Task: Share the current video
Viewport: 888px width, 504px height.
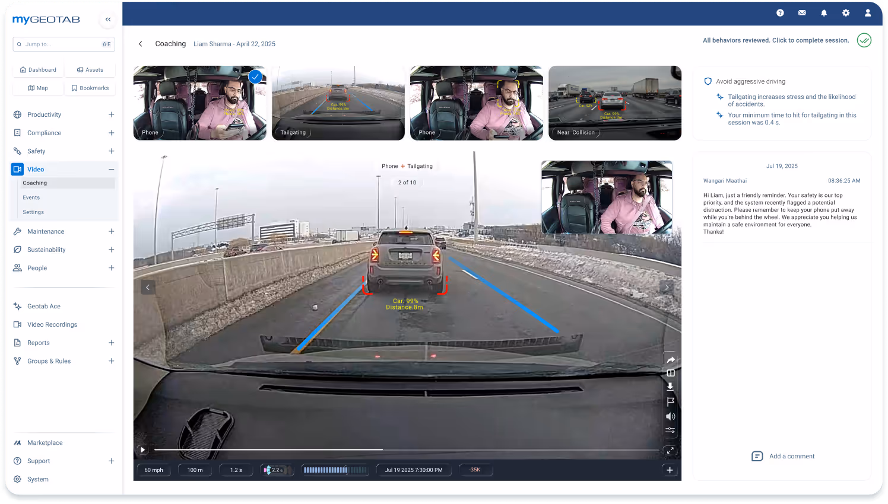Action: (x=670, y=359)
